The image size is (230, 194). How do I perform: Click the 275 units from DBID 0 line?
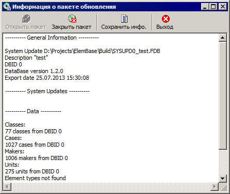coord(32,171)
